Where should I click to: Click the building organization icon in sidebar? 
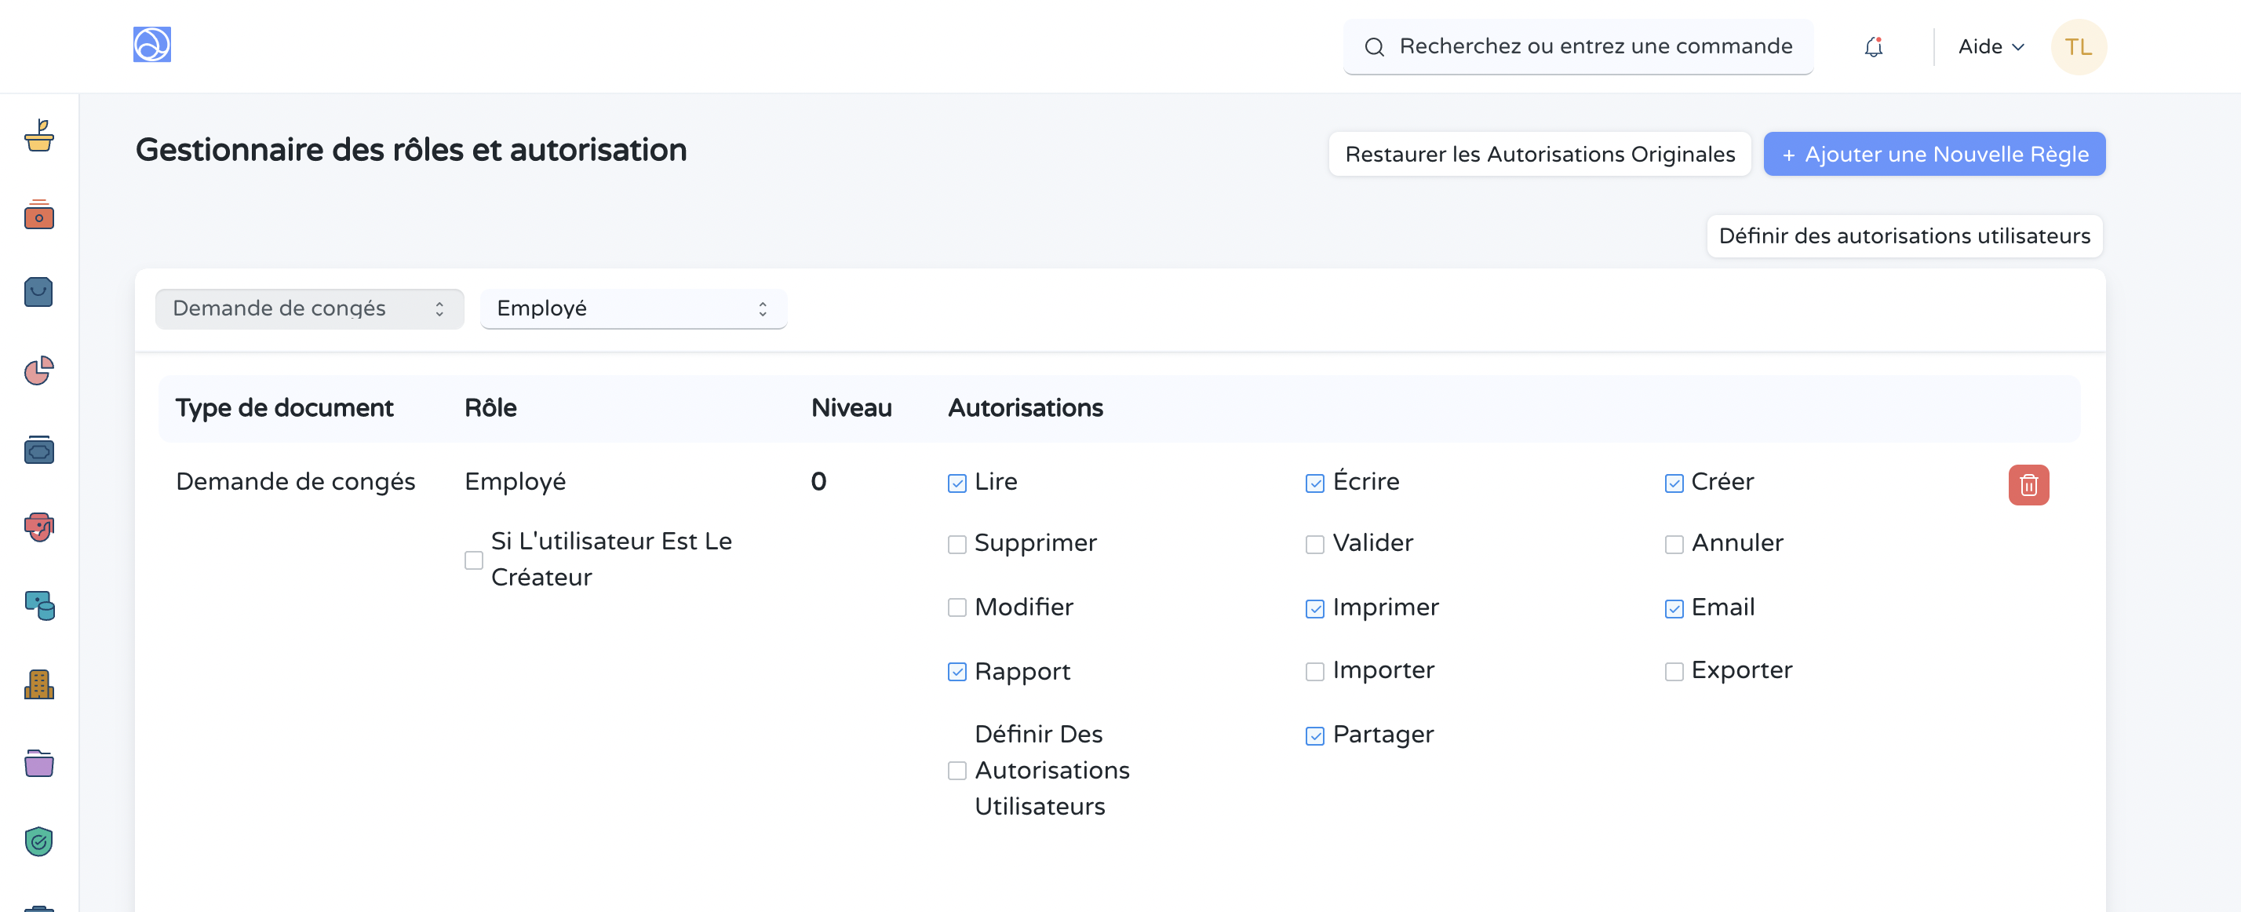pos(38,685)
